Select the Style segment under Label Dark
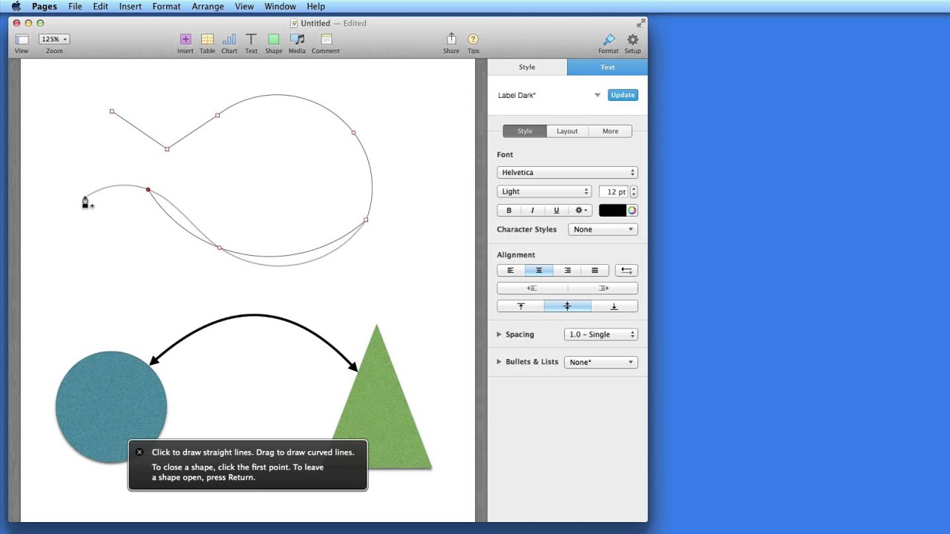950x534 pixels. (525, 131)
